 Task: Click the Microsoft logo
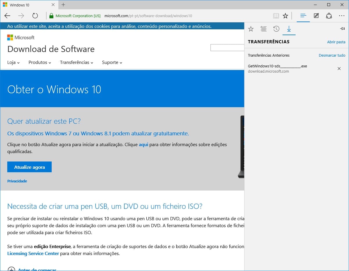coord(21,37)
